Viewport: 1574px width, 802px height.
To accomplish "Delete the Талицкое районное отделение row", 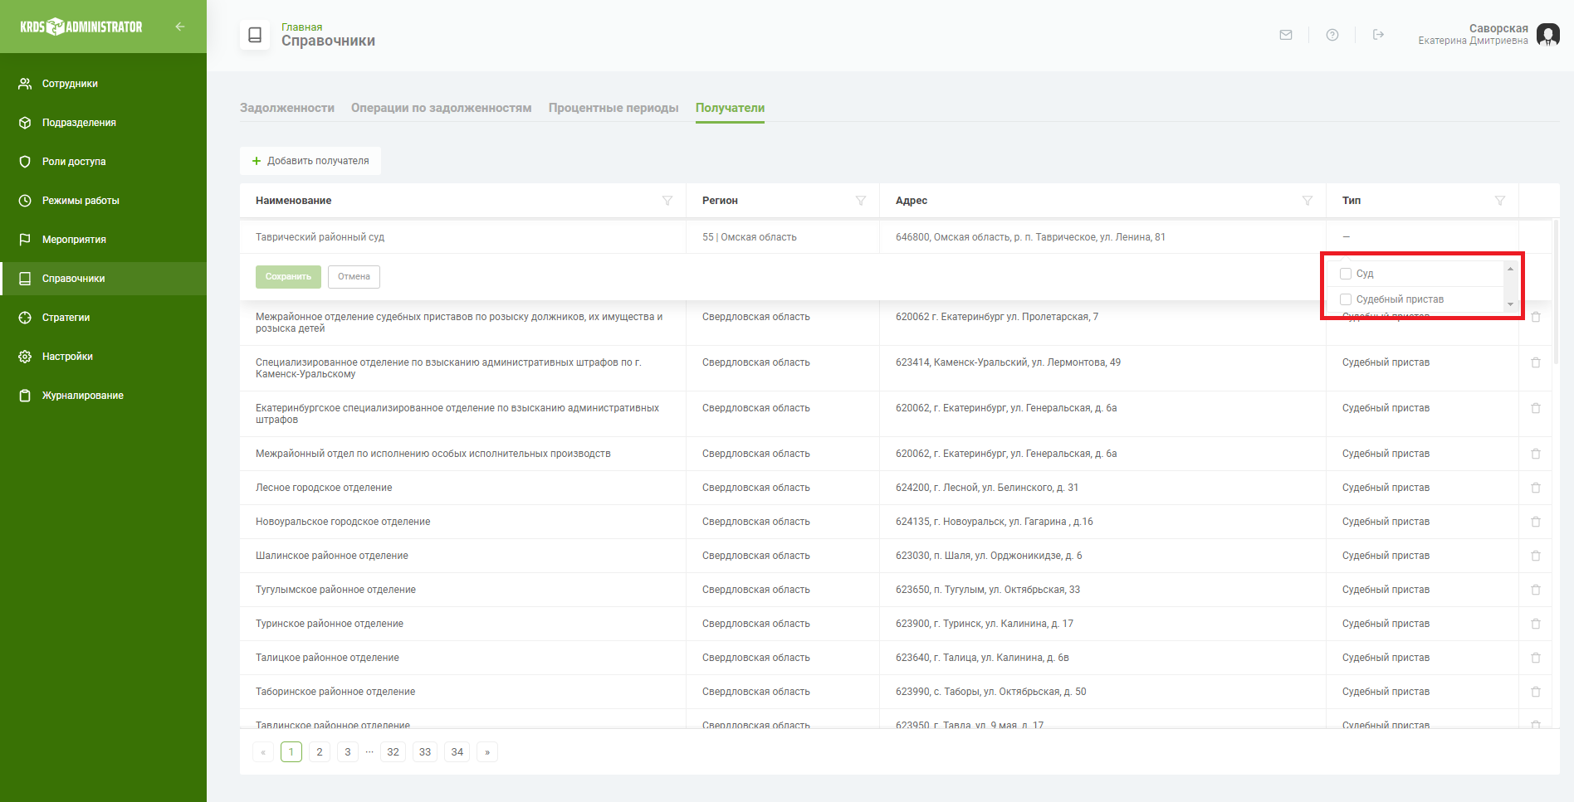I will [x=1536, y=658].
